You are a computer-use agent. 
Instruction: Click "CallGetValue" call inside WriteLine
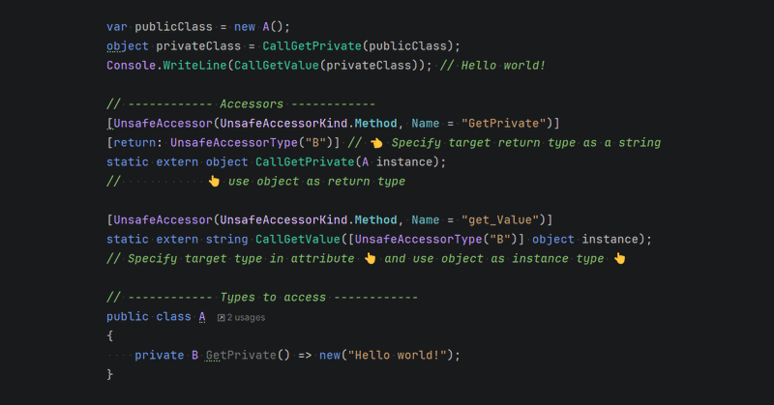click(277, 65)
